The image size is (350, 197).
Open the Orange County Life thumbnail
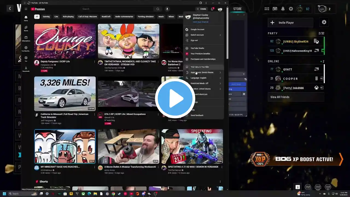pyautogui.click(x=65, y=41)
